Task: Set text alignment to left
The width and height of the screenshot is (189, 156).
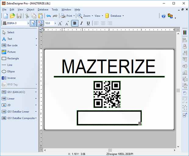Action: pos(96,23)
